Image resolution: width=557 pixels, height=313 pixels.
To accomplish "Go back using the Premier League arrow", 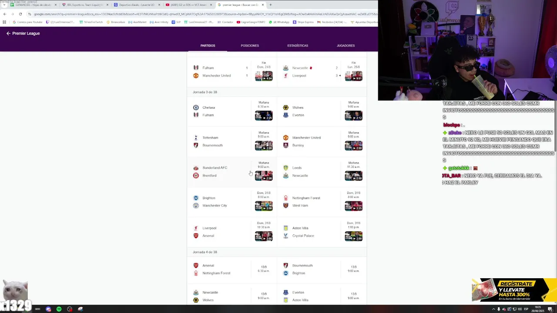I will coord(8,33).
